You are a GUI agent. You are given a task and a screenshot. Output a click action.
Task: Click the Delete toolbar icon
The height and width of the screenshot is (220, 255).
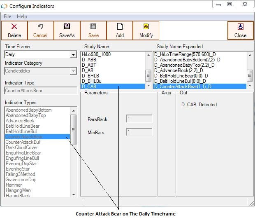(14, 27)
